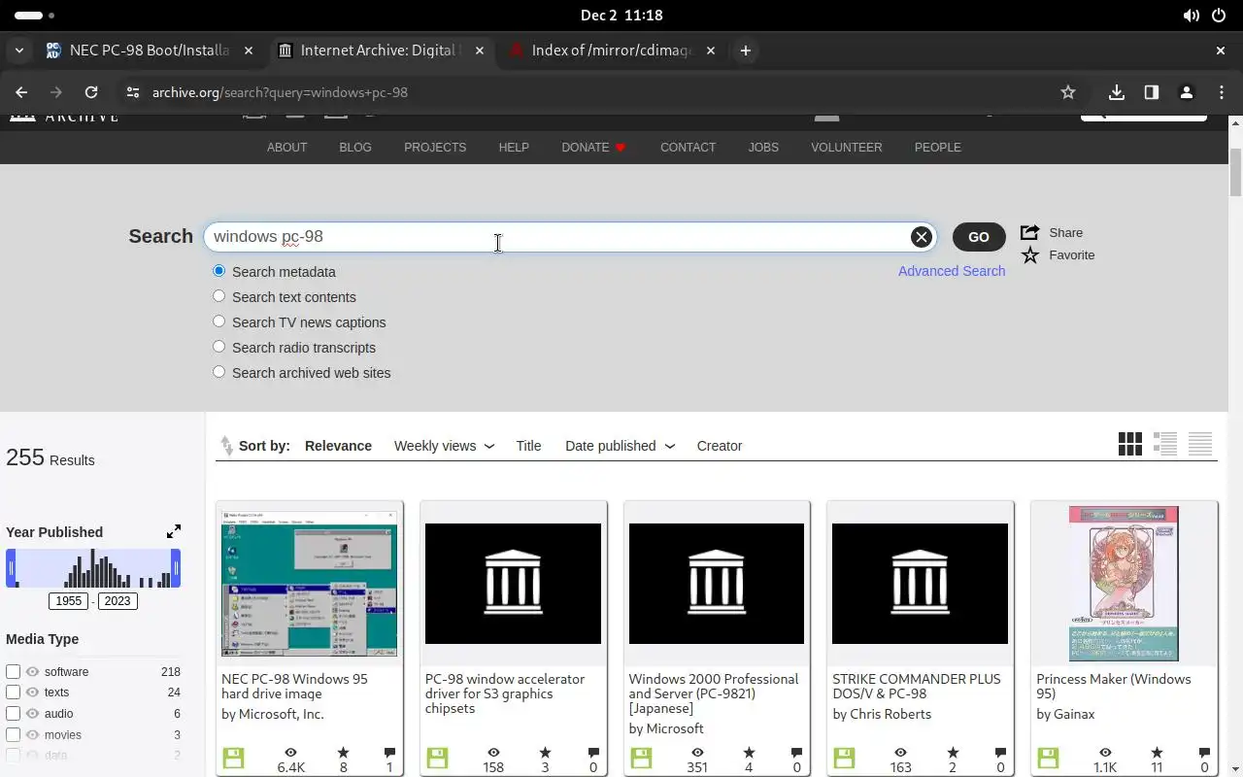Toggle browser side panel icon
Screen dimensions: 1243x777
pos(1152,92)
